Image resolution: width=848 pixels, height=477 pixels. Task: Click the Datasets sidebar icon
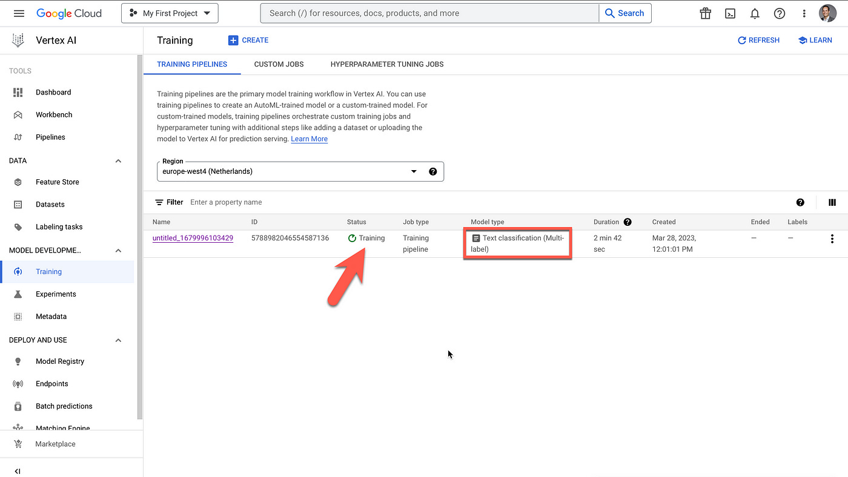point(18,204)
